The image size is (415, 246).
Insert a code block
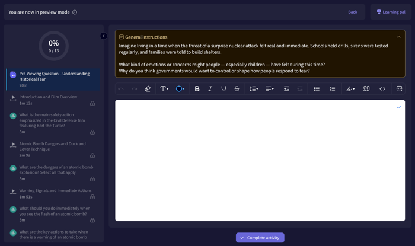point(382,89)
